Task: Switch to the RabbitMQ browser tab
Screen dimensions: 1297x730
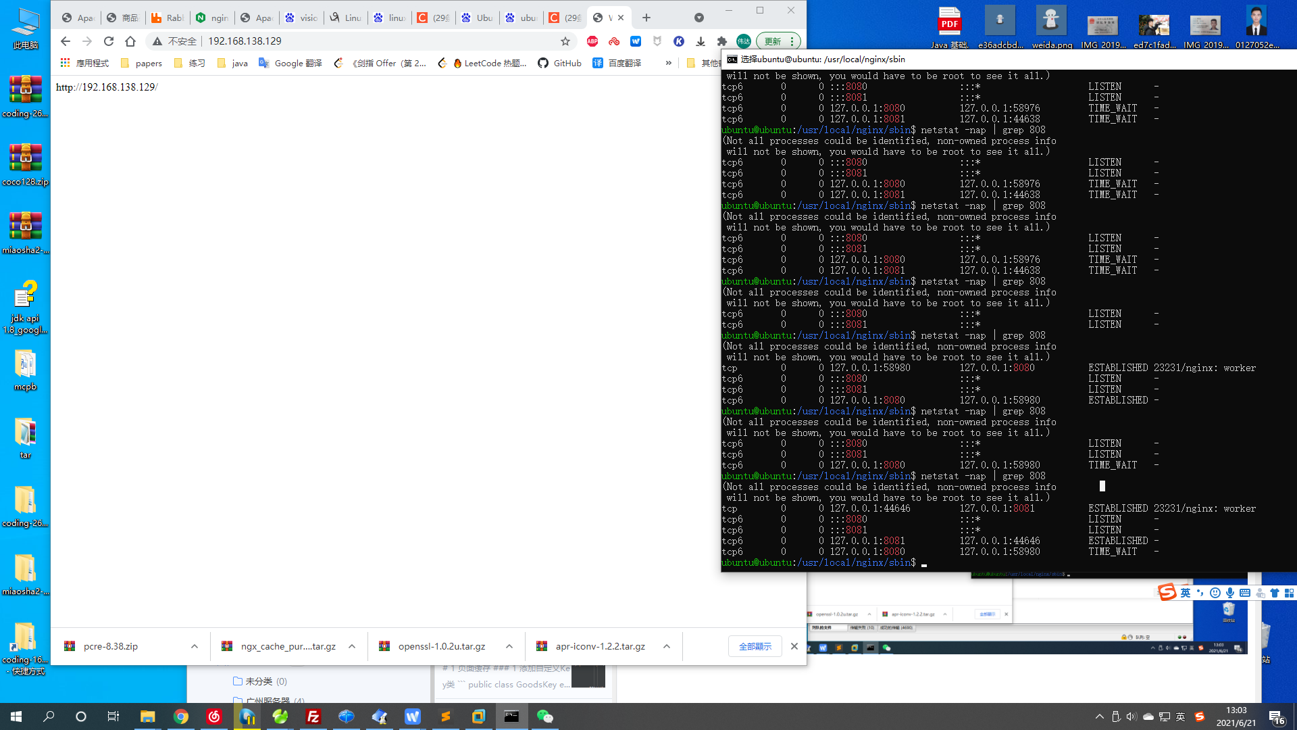Action: [x=168, y=18]
